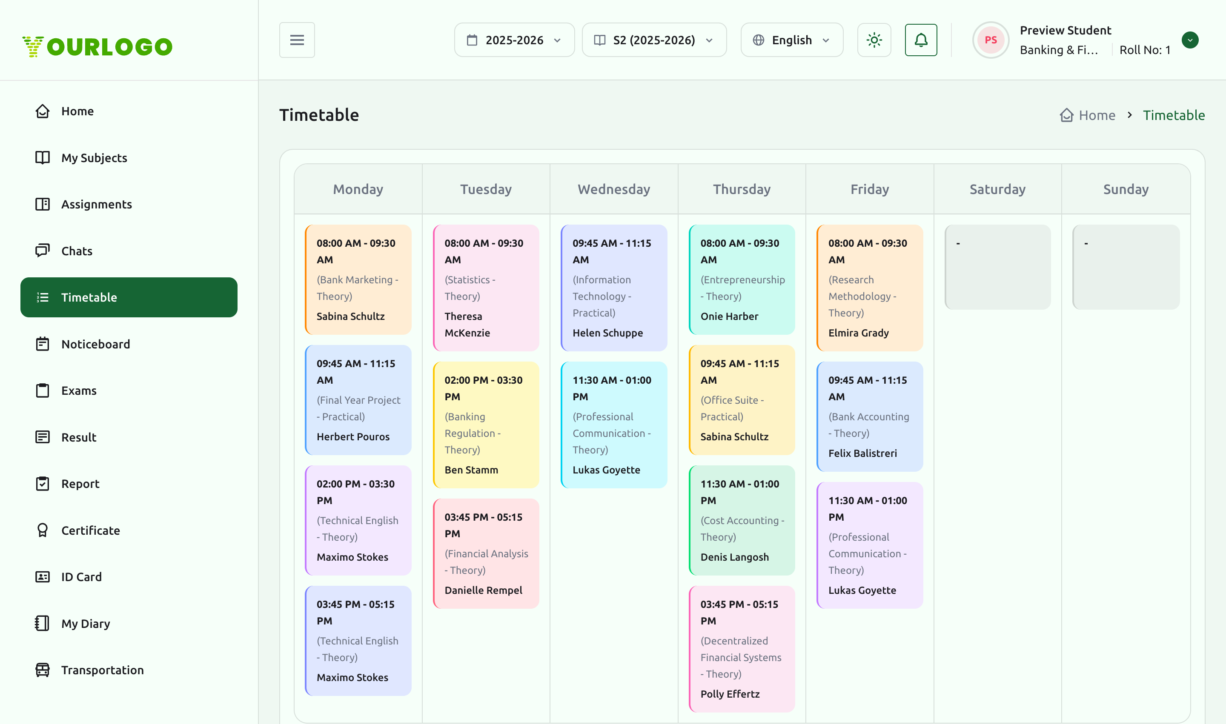The image size is (1226, 724).
Task: Open Assignments menu item
Action: (129, 205)
